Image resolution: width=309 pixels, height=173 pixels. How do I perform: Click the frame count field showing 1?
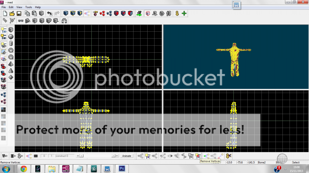pyautogui.click(x=51, y=156)
